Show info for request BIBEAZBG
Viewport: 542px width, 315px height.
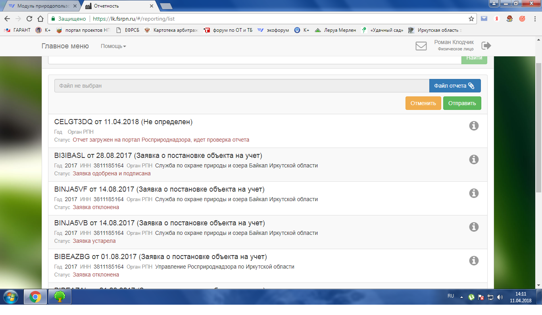(x=474, y=261)
